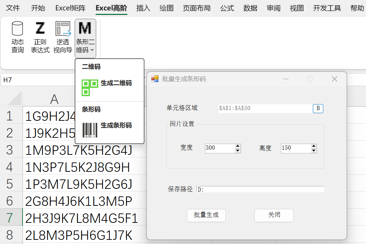Click the 宽度 value field showing 300
Image resolution: width=366 pixels, height=244 pixels.
pyautogui.click(x=220, y=148)
